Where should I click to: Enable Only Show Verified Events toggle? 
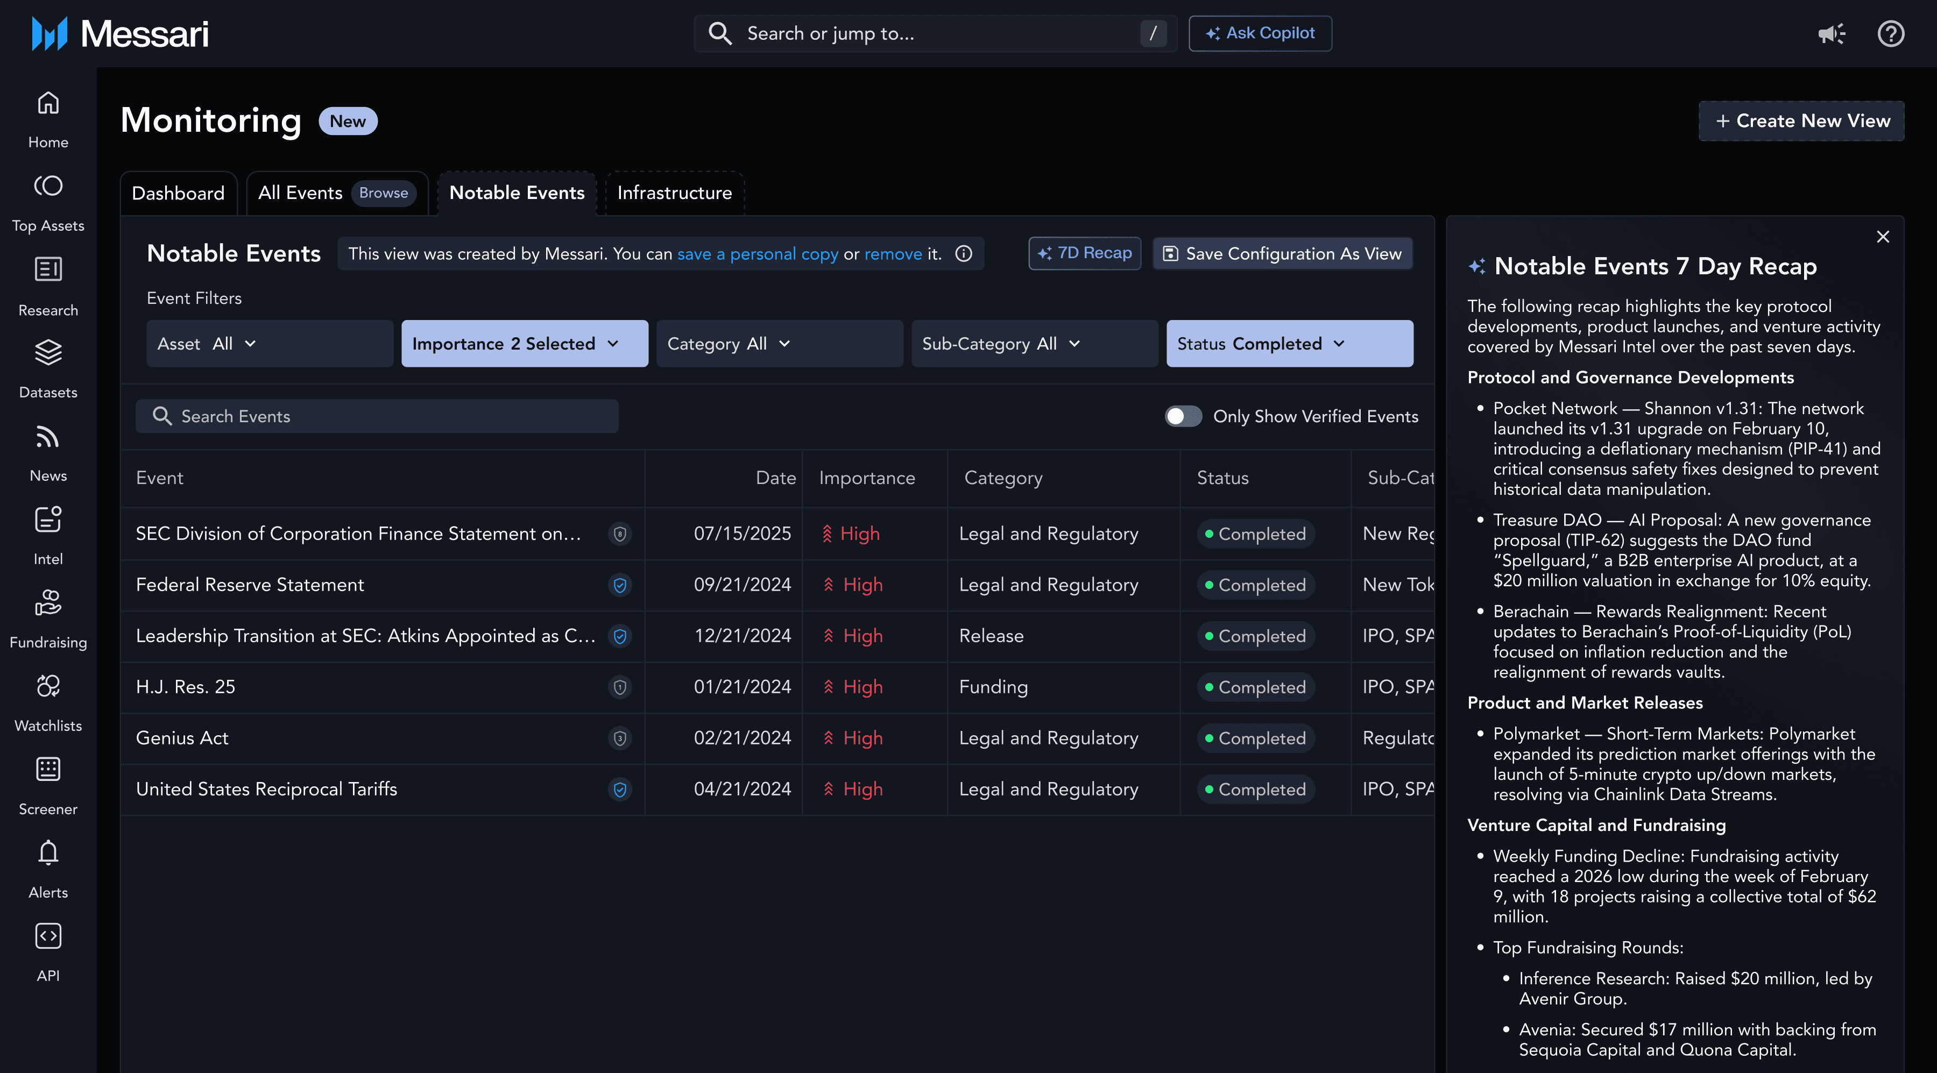coord(1183,416)
